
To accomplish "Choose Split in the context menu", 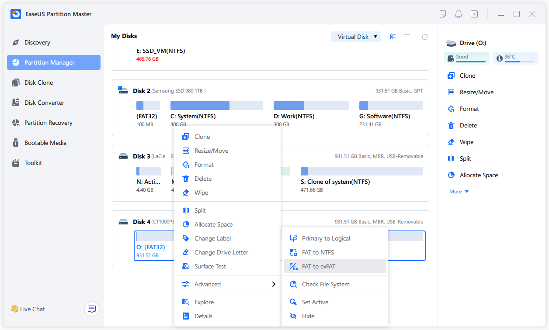I will point(227,210).
